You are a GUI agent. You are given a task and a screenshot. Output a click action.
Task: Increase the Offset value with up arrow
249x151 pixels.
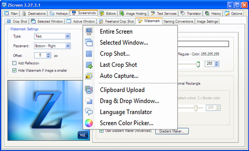pyautogui.click(x=48, y=54)
